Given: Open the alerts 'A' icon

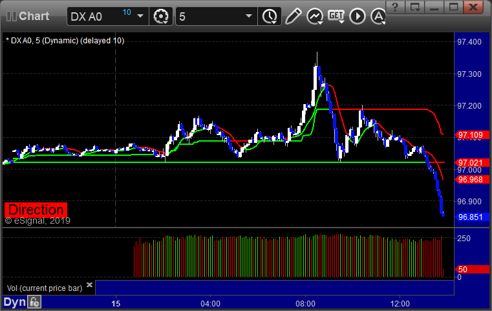Looking at the screenshot, I should [x=378, y=16].
